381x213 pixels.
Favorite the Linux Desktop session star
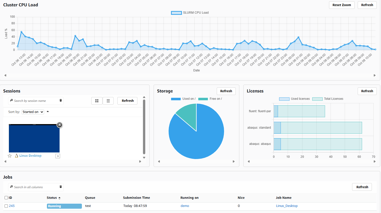coord(10,156)
